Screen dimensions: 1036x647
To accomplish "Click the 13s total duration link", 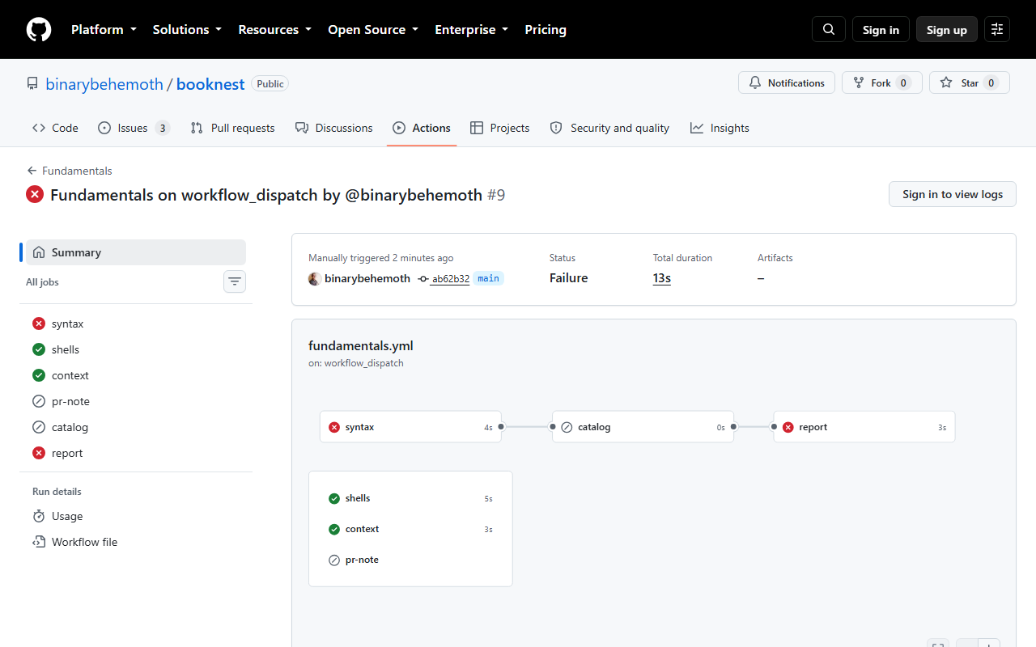I will tap(662, 278).
